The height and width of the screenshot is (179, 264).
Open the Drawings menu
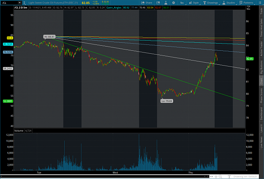tap(211, 3)
